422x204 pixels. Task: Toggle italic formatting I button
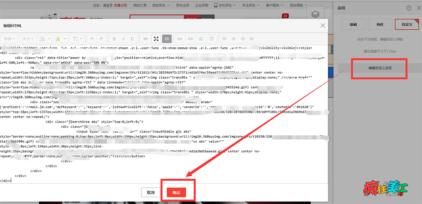pyautogui.click(x=123, y=39)
